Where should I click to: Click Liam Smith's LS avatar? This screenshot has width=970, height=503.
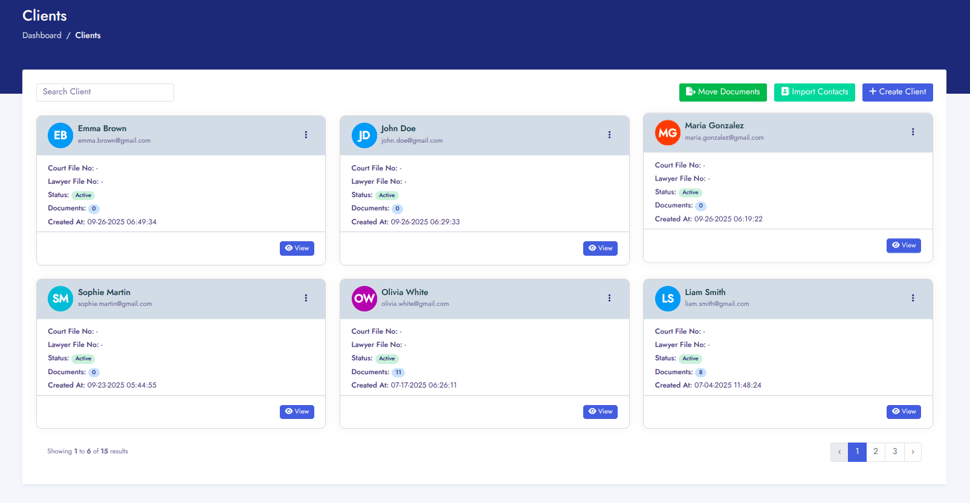click(x=667, y=299)
